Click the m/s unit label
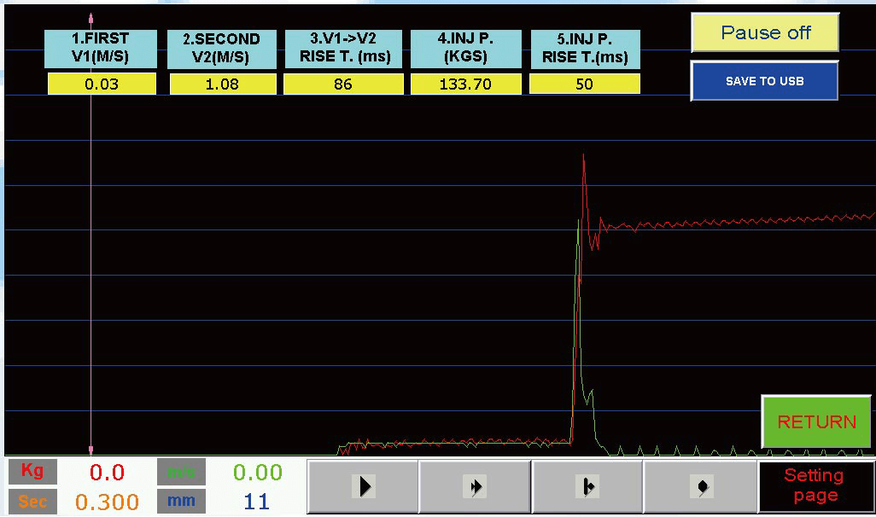Image resolution: width=876 pixels, height=517 pixels. [x=181, y=472]
